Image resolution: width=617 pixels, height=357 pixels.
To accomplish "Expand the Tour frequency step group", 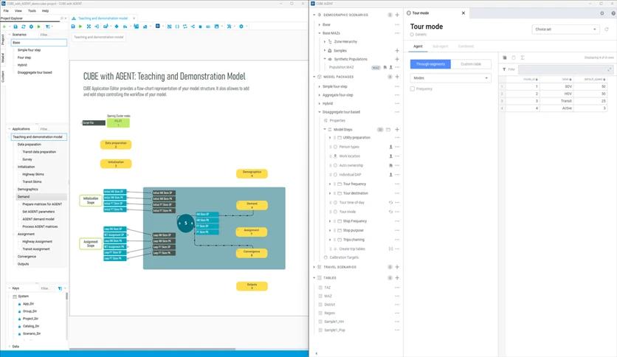I will [x=330, y=184].
